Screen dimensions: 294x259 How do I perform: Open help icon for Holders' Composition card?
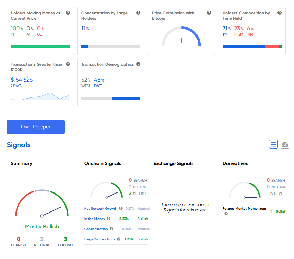pyautogui.click(x=280, y=13)
